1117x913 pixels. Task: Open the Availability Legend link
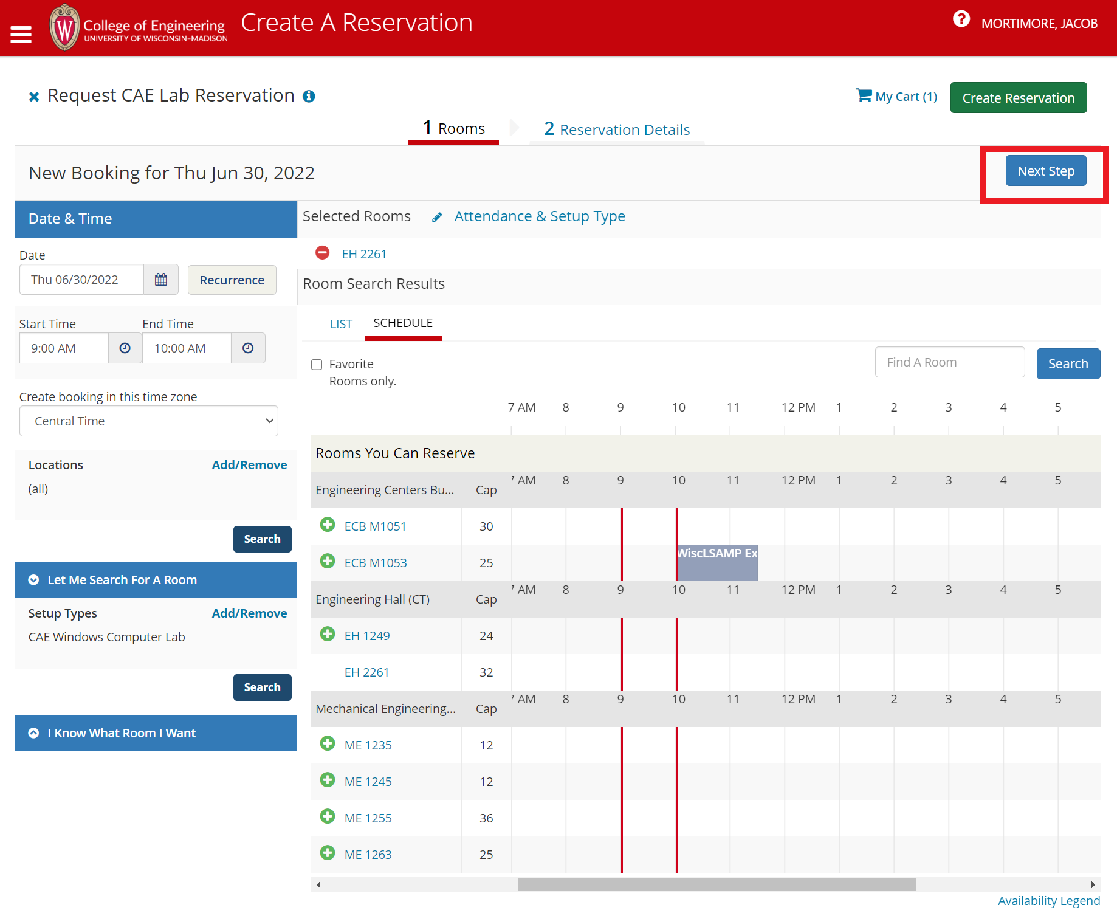[1049, 901]
